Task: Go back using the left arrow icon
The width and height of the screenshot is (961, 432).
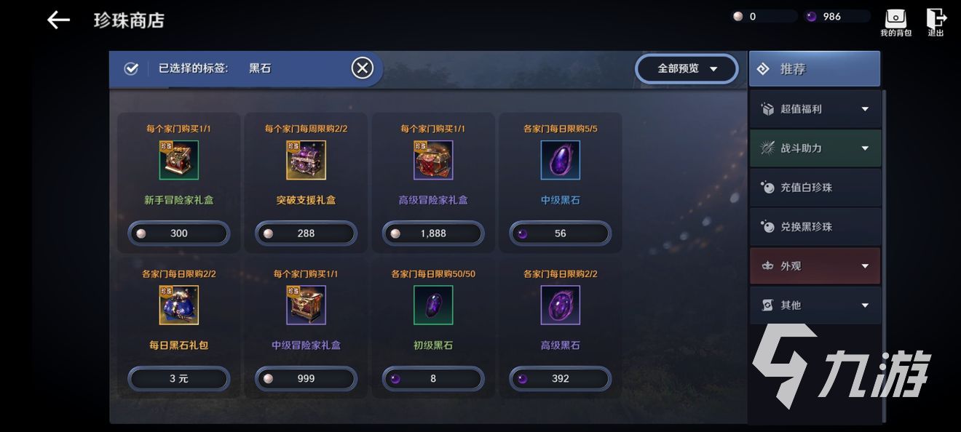Action: [58, 20]
